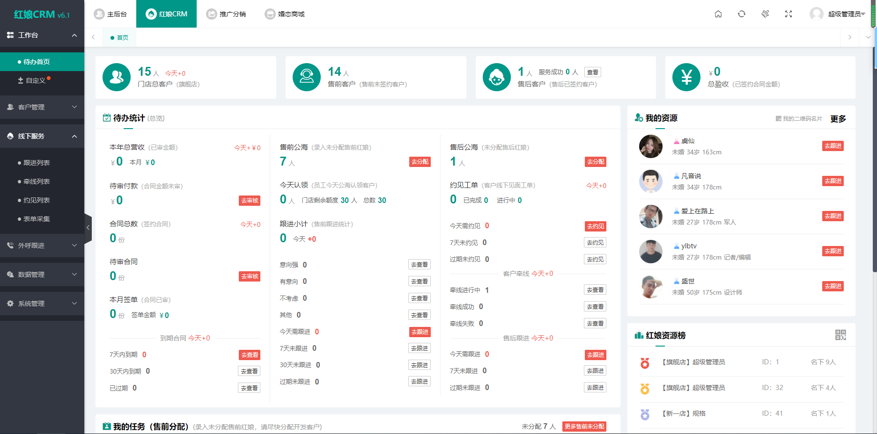Click the collapse arrow on the sidebar edge
The height and width of the screenshot is (434, 877).
pyautogui.click(x=88, y=228)
